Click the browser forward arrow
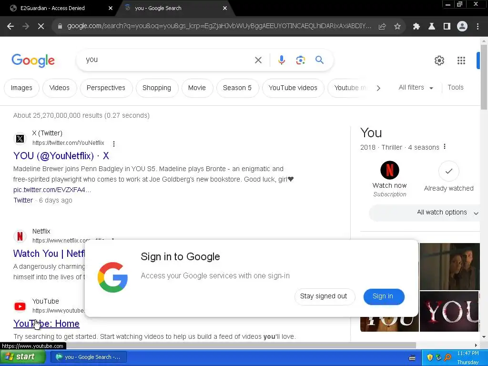Screen dimensions: 488x366 (x=26, y=27)
